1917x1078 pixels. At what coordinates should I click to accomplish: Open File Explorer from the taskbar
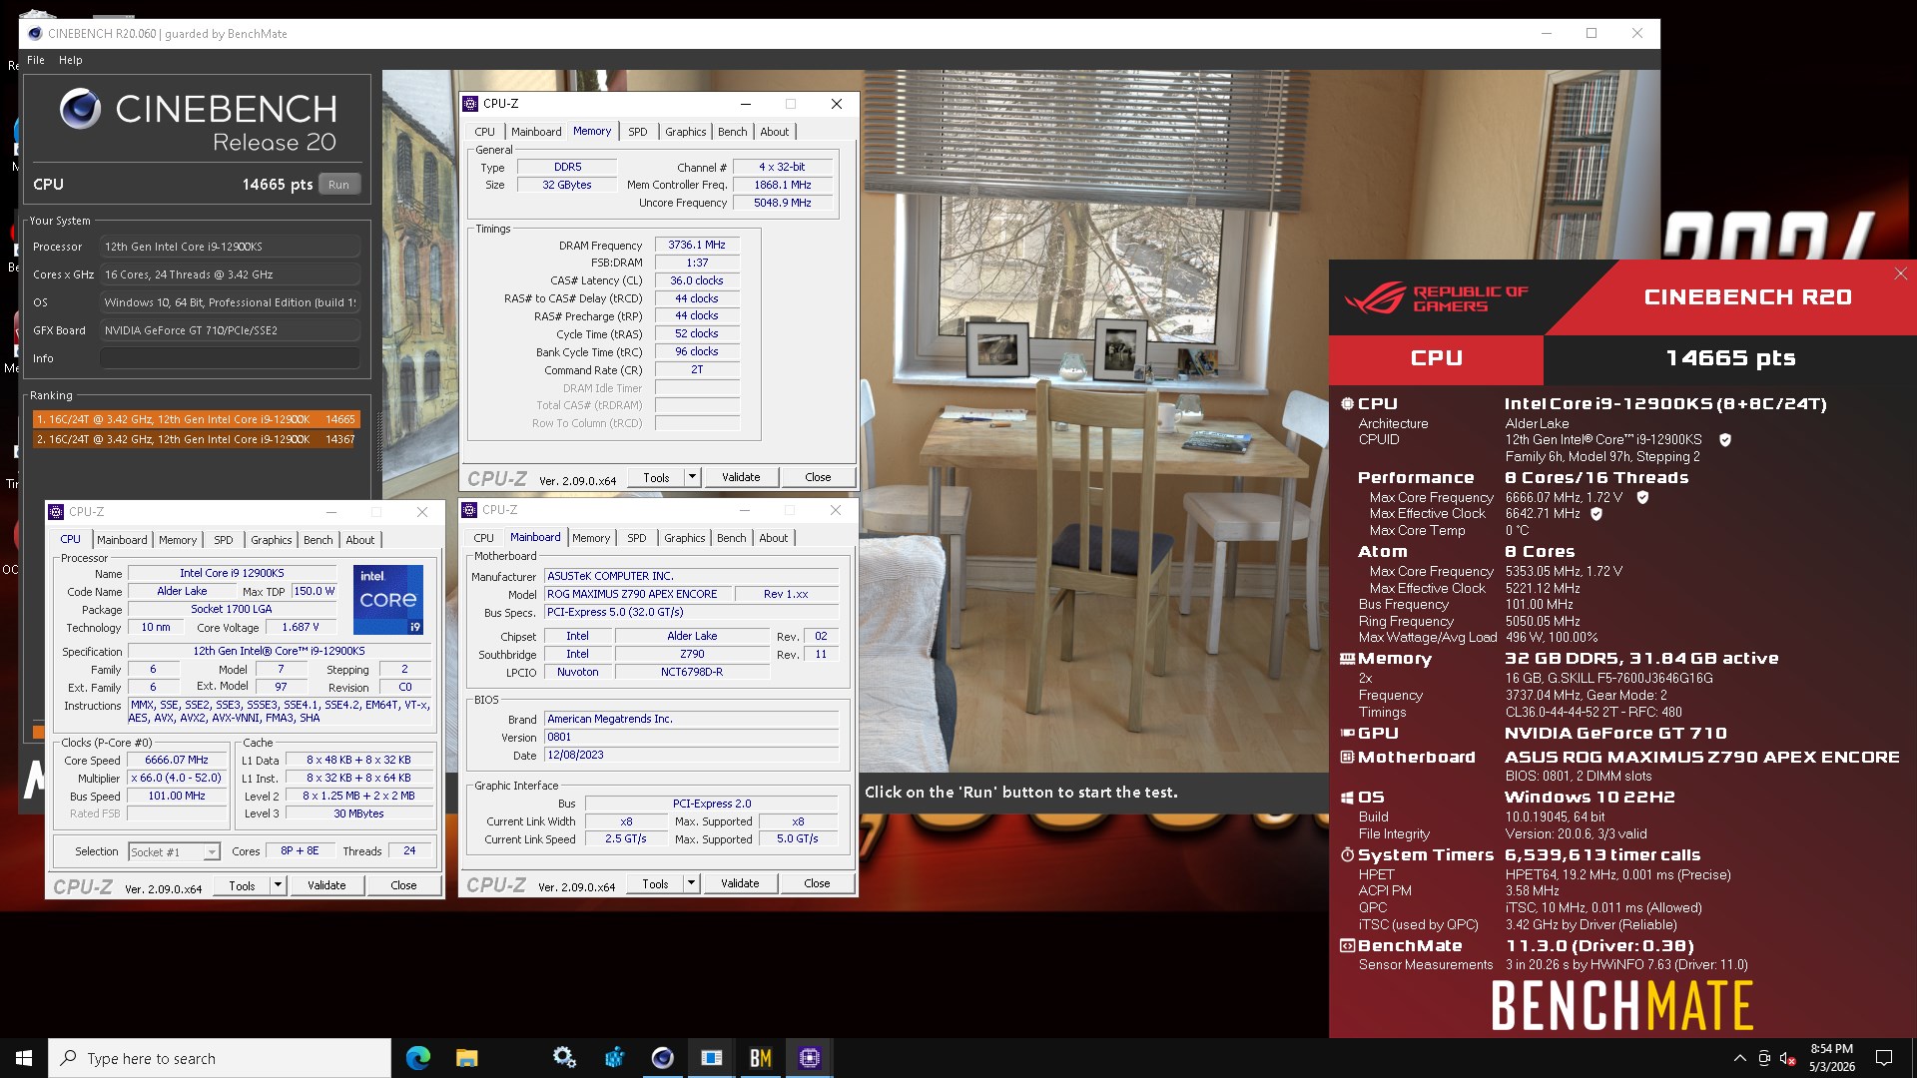[466, 1058]
